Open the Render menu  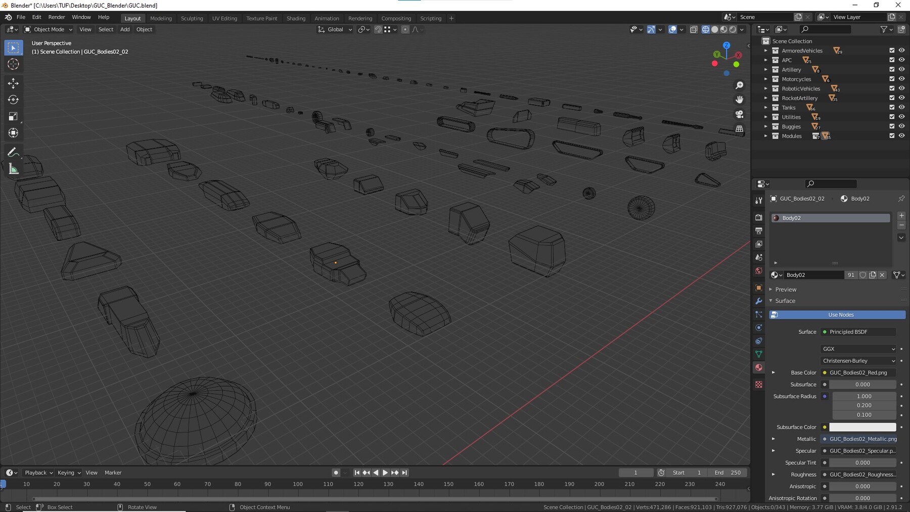pos(57,17)
